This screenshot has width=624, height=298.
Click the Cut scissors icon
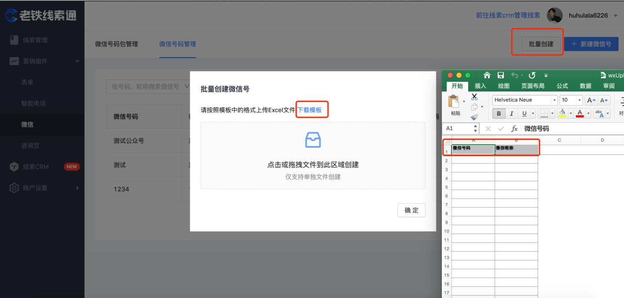pos(474,97)
